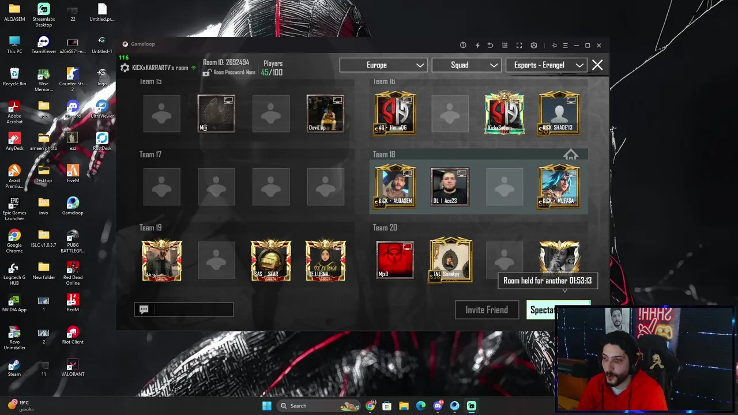Open Gameloop help question mark icon
The height and width of the screenshot is (415, 738).
[x=463, y=46]
